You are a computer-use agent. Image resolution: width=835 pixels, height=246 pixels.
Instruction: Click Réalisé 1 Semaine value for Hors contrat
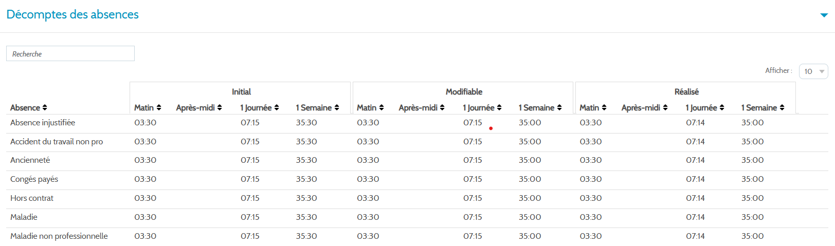[x=752, y=198]
